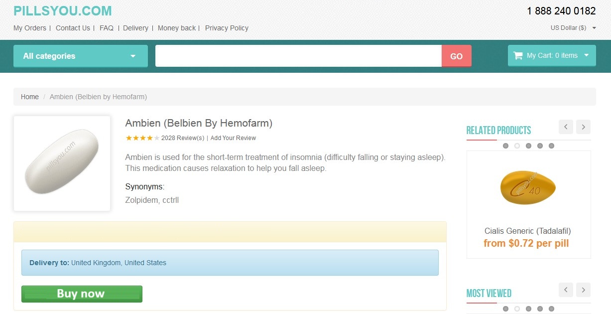Click the shopping cart icon

(518, 56)
